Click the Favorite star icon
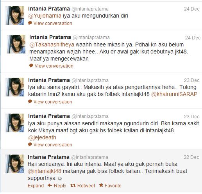The height and width of the screenshot is (194, 202). (x=101, y=185)
